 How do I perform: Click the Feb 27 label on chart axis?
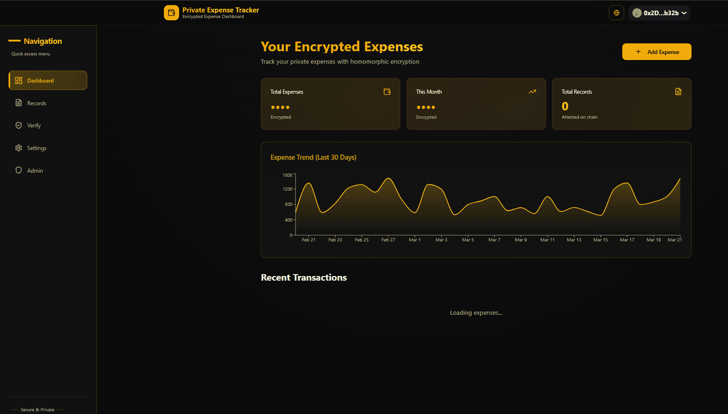388,240
